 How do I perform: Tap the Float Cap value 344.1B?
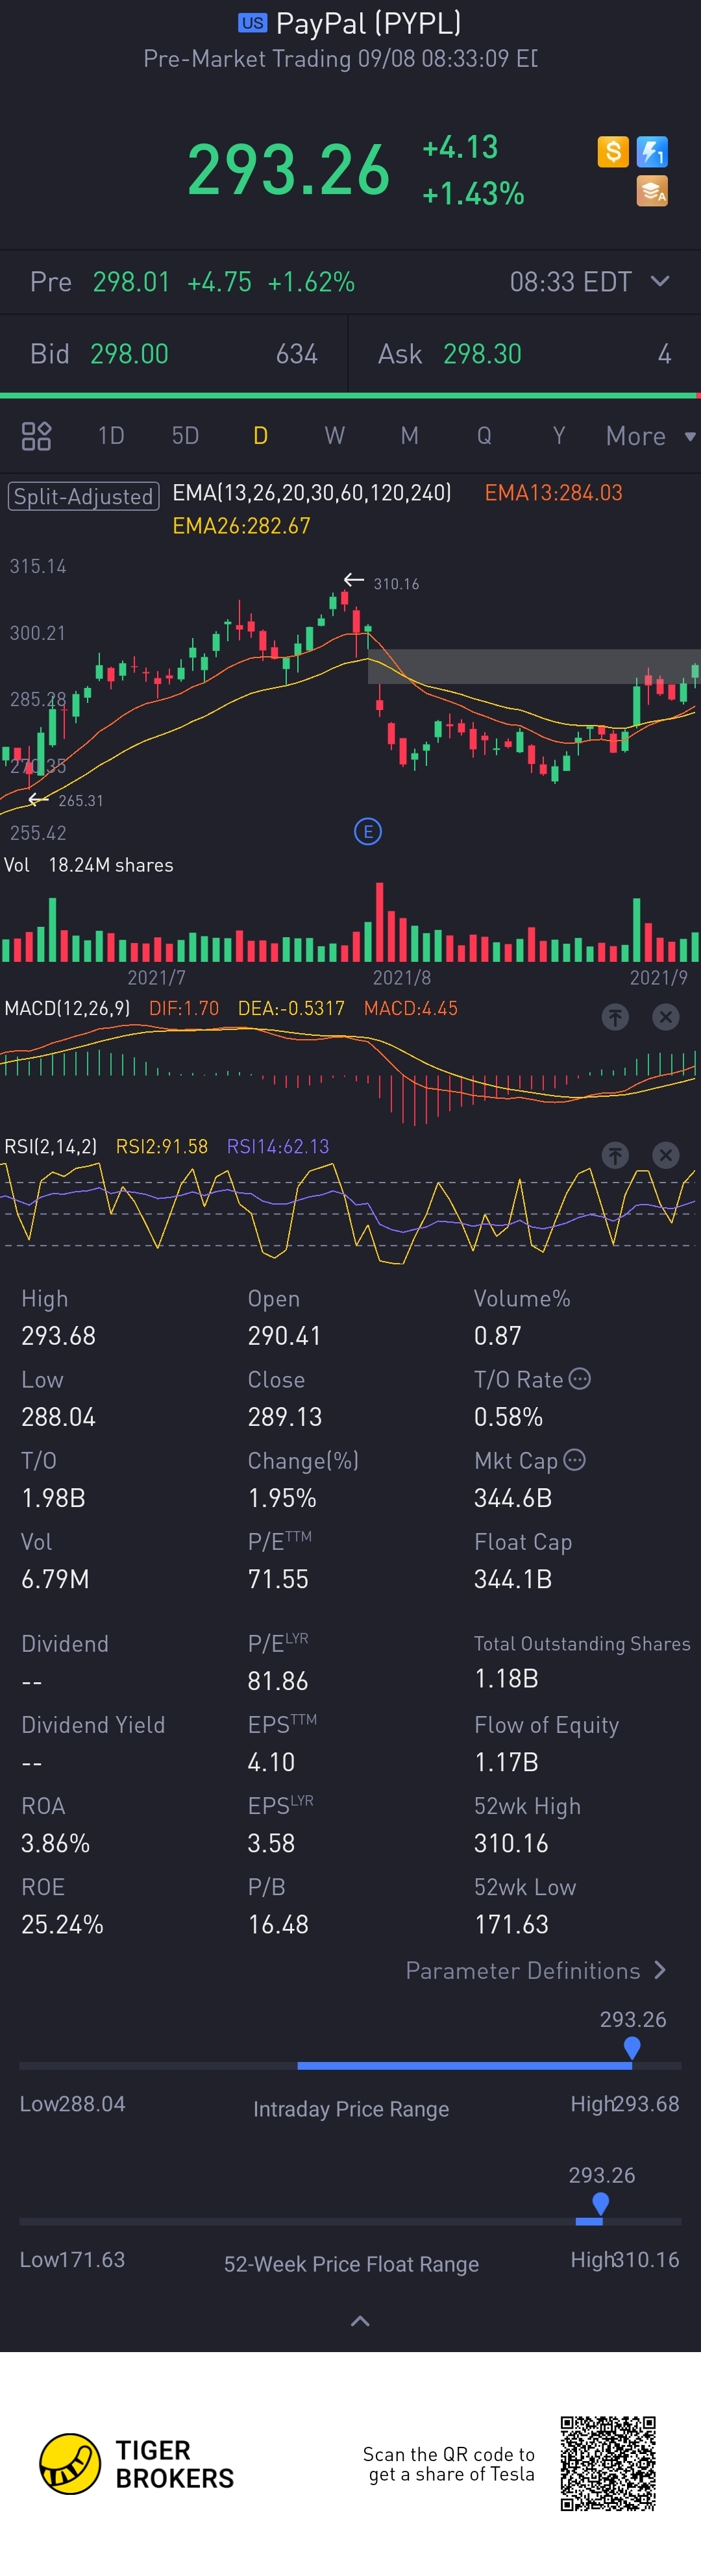click(x=513, y=1579)
